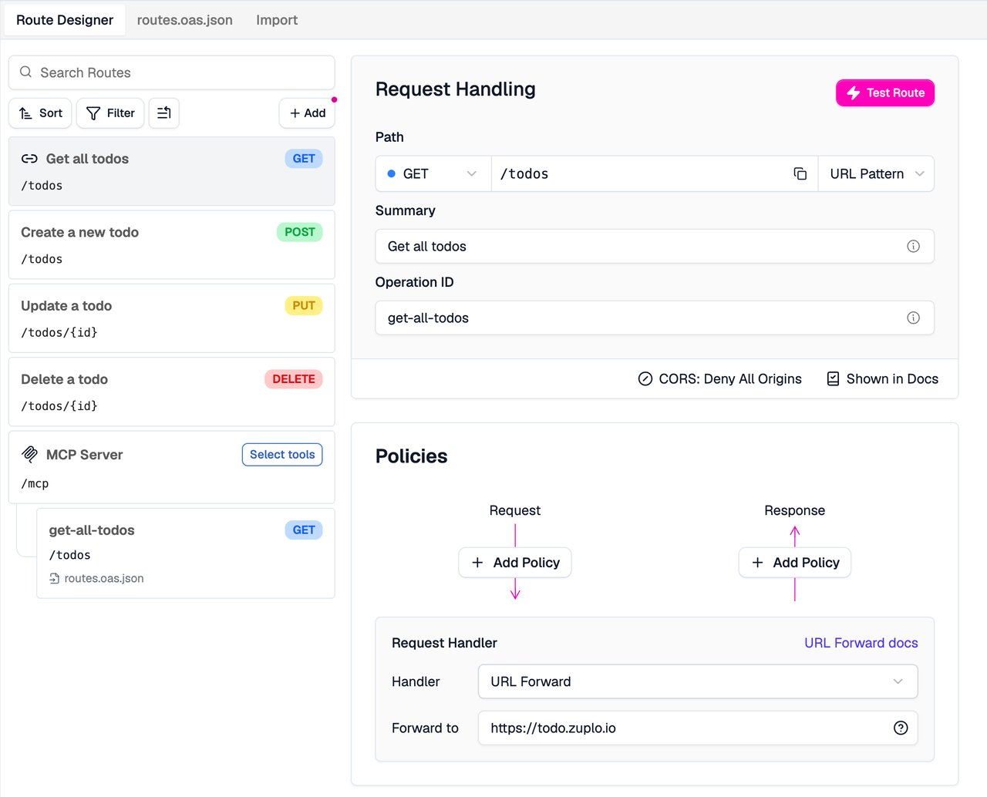This screenshot has height=797, width=987.
Task: Click the help icon in Forward to field
Action: click(901, 728)
